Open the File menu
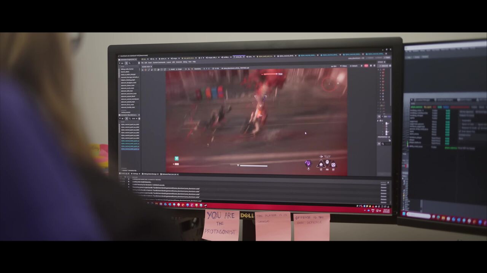 point(143,62)
